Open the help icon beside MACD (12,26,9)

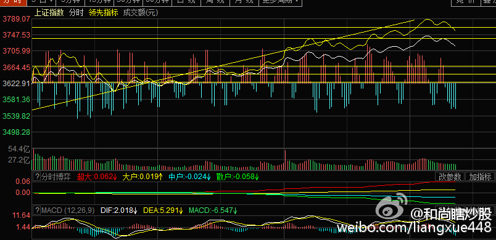[x=37, y=210]
